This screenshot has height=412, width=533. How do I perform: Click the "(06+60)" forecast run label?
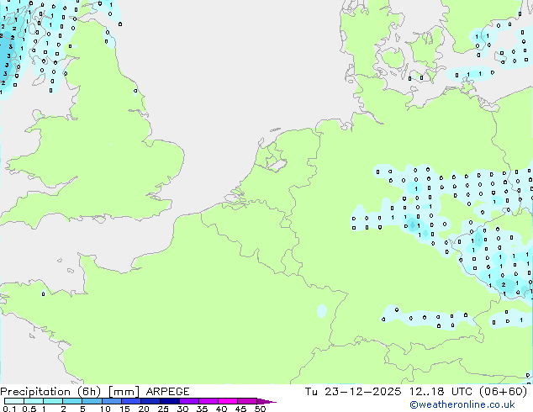click(x=503, y=392)
